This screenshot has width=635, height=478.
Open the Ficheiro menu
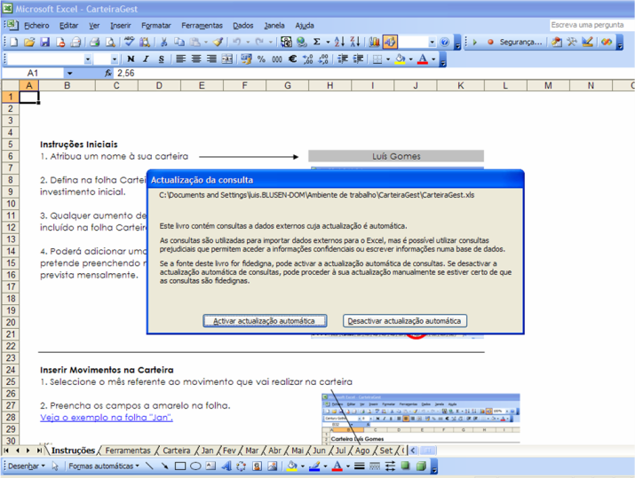36,26
